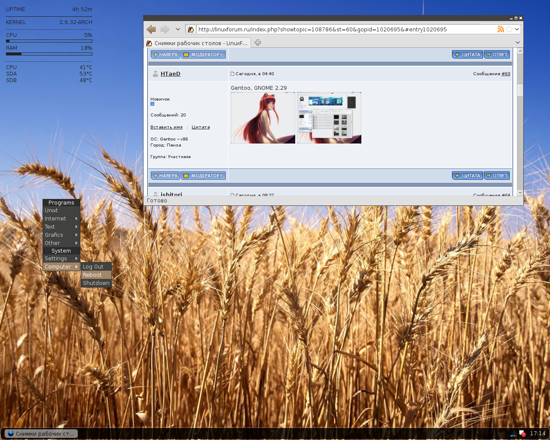Image resolution: width=550 pixels, height=440 pixels.
Task: Click the browser Back arrow icon
Action: [x=151, y=29]
